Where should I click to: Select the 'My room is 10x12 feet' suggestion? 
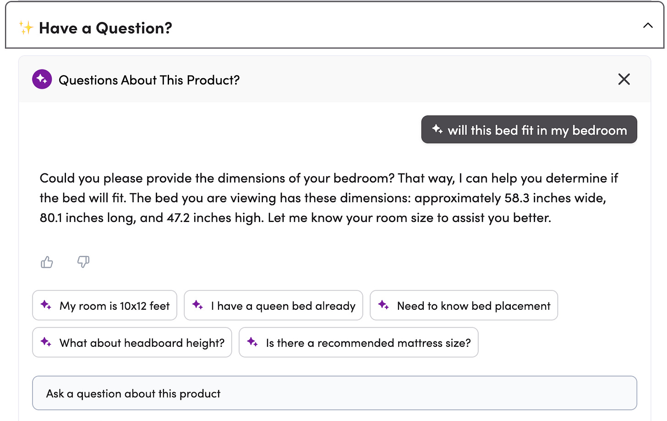pyautogui.click(x=104, y=305)
